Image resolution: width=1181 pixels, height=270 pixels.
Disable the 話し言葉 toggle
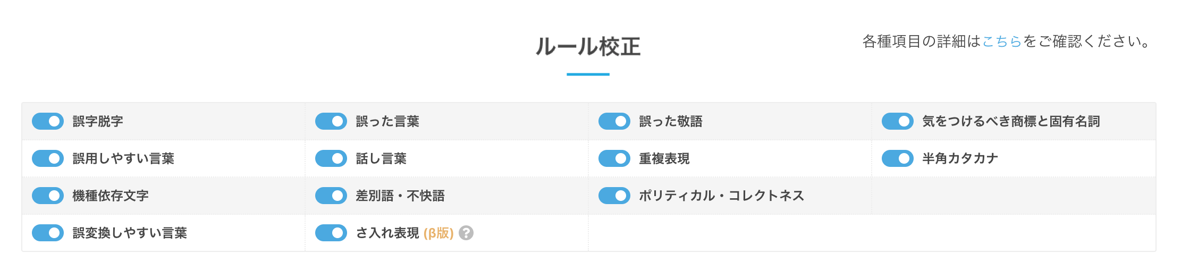331,158
